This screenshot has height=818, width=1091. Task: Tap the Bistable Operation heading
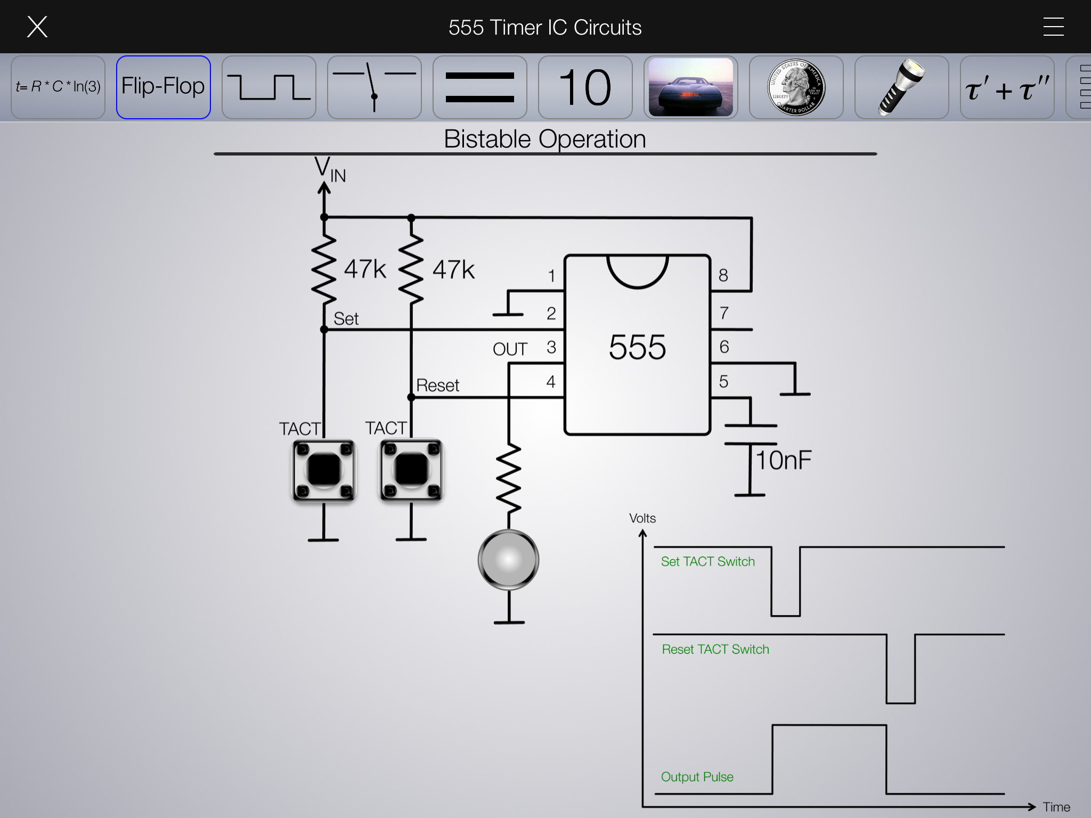(545, 139)
